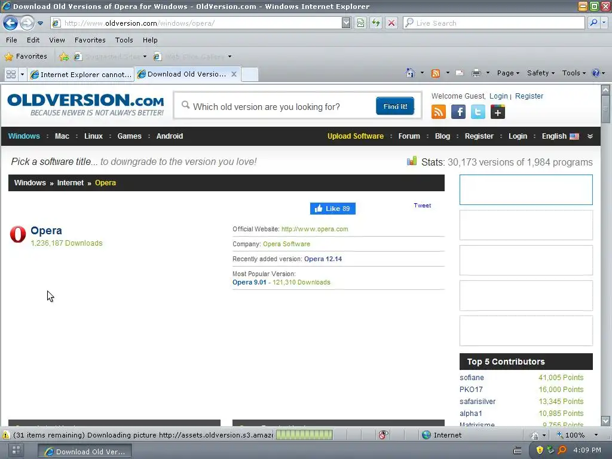
Task: Click the OldVersion.com logo
Action: 85,105
